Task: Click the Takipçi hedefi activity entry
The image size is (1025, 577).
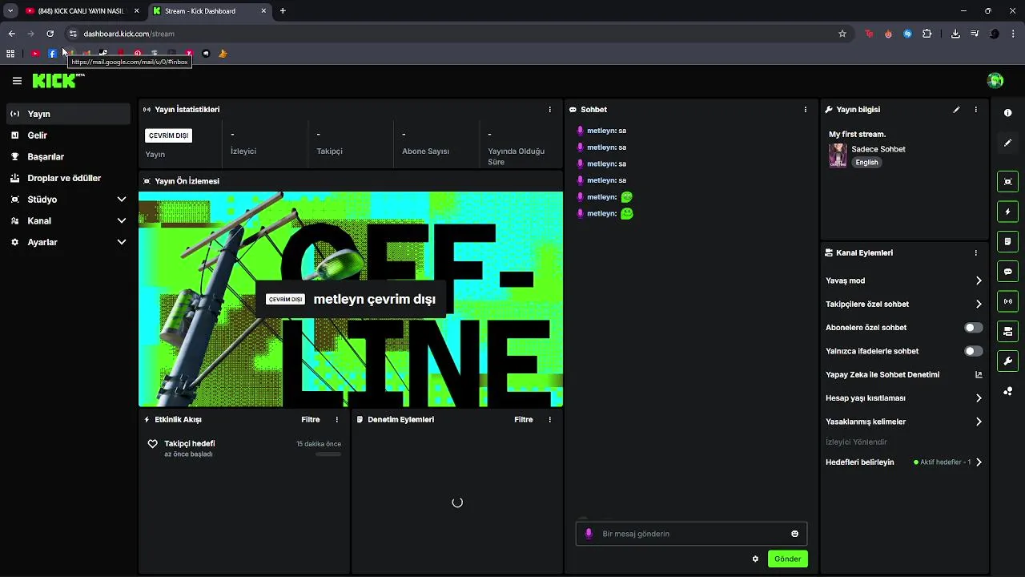Action: click(x=244, y=449)
